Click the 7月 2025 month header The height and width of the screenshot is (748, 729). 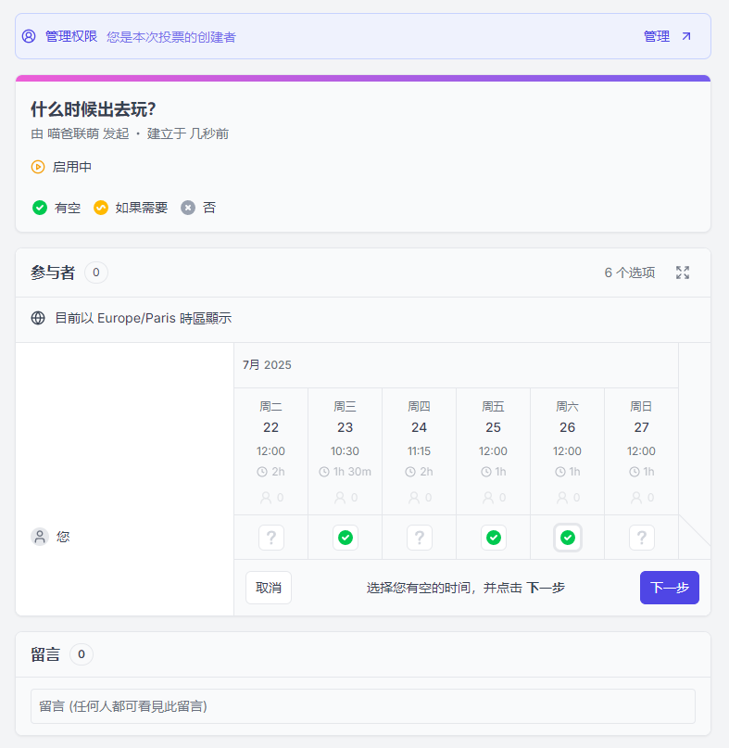pyautogui.click(x=267, y=365)
